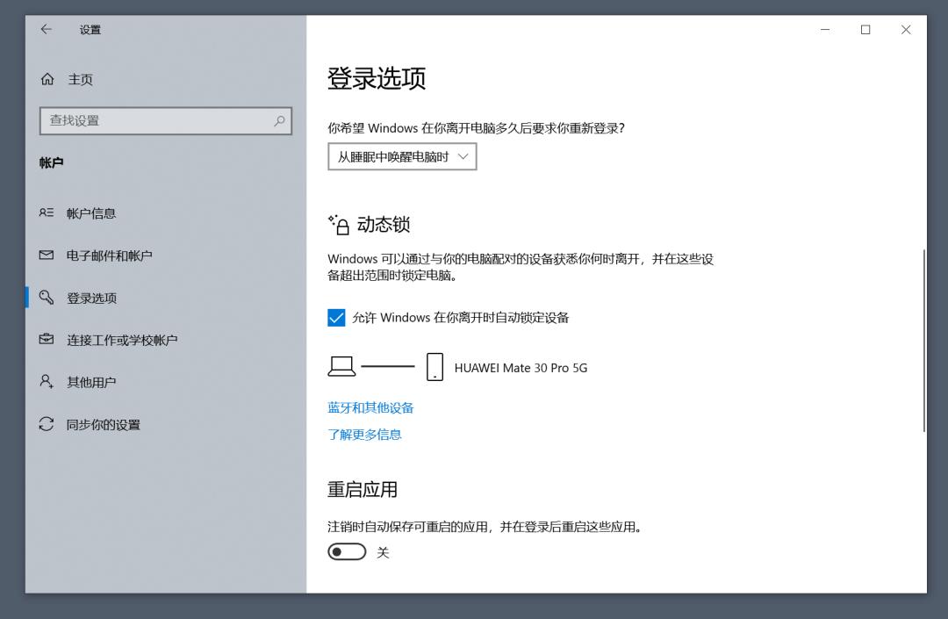The width and height of the screenshot is (948, 619).
Task: Open the 登录选项 page heading area
Action: point(376,78)
